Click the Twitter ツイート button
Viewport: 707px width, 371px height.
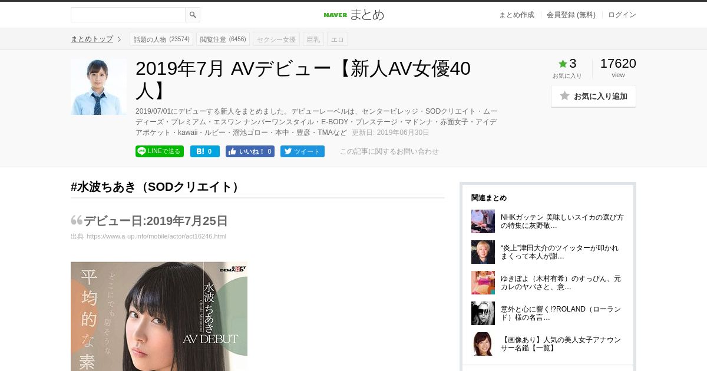(302, 151)
